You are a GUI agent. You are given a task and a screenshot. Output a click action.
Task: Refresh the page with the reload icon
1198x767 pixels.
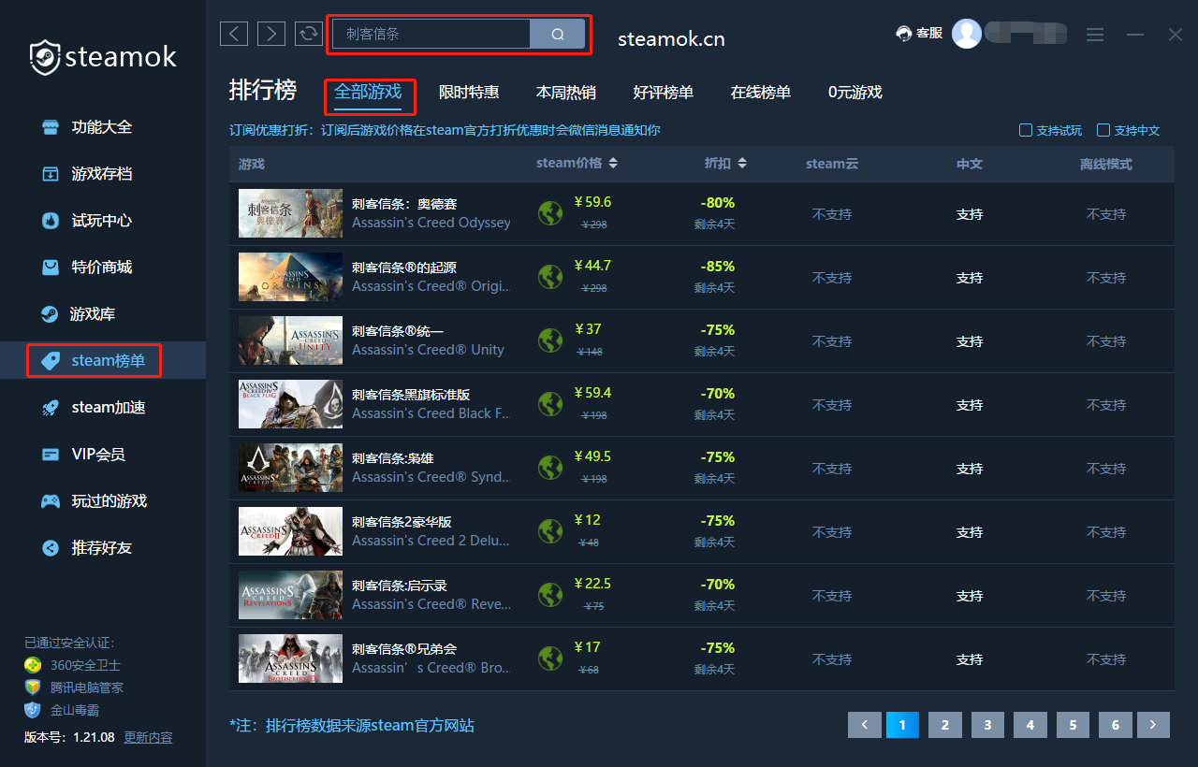[x=308, y=34]
